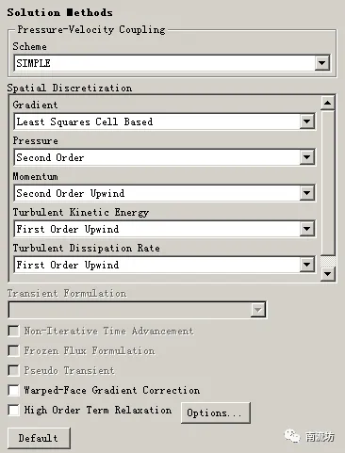The width and height of the screenshot is (345, 453).
Task: Click the Default button
Action: pyautogui.click(x=39, y=438)
